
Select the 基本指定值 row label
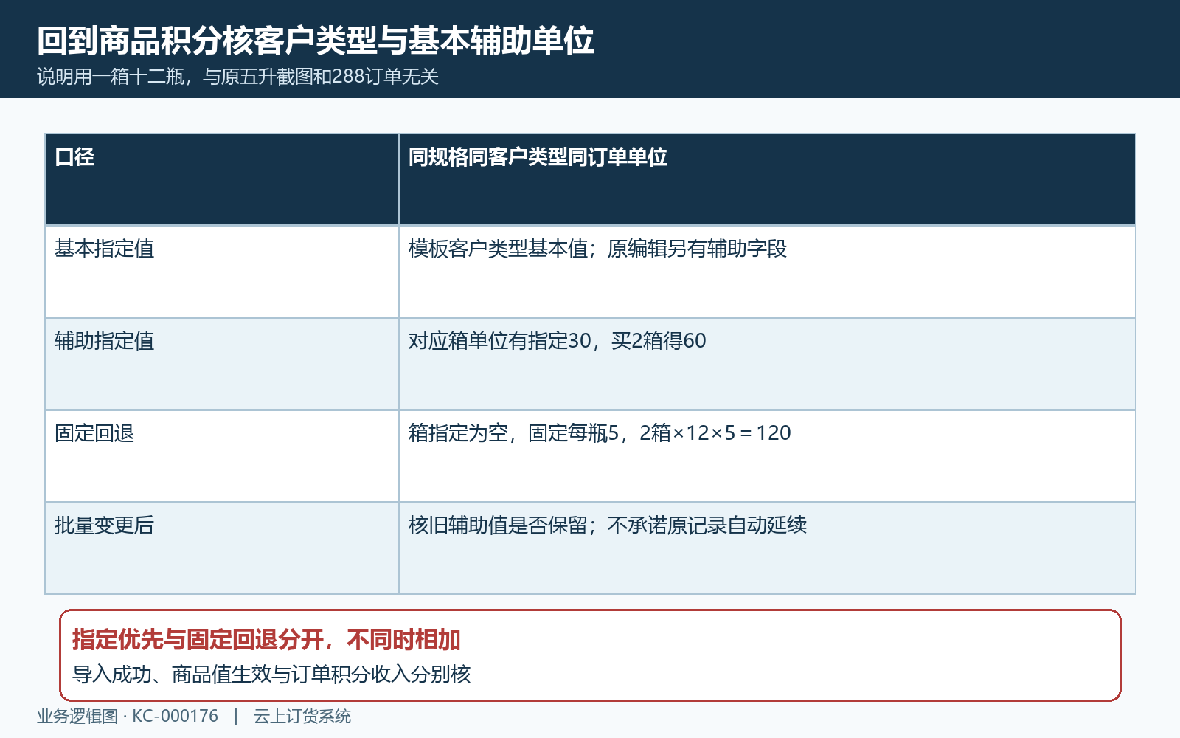pos(104,249)
